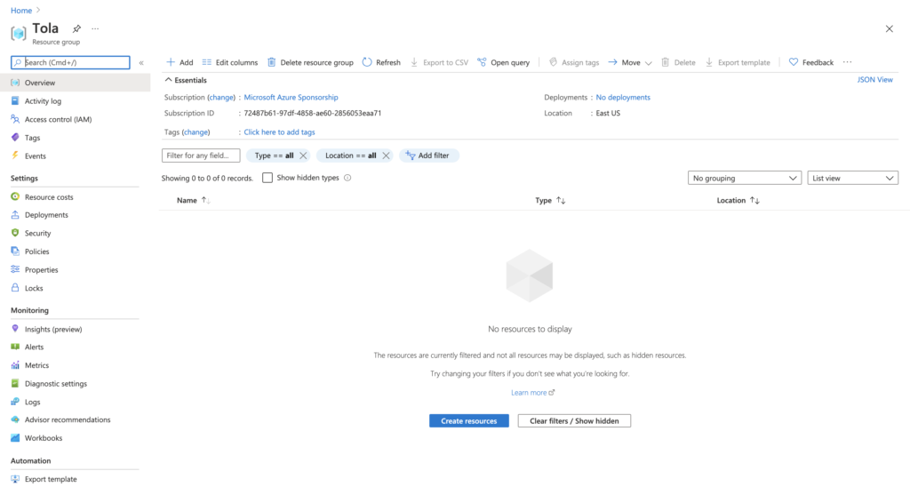Click the Refresh toolbar icon

(367, 62)
